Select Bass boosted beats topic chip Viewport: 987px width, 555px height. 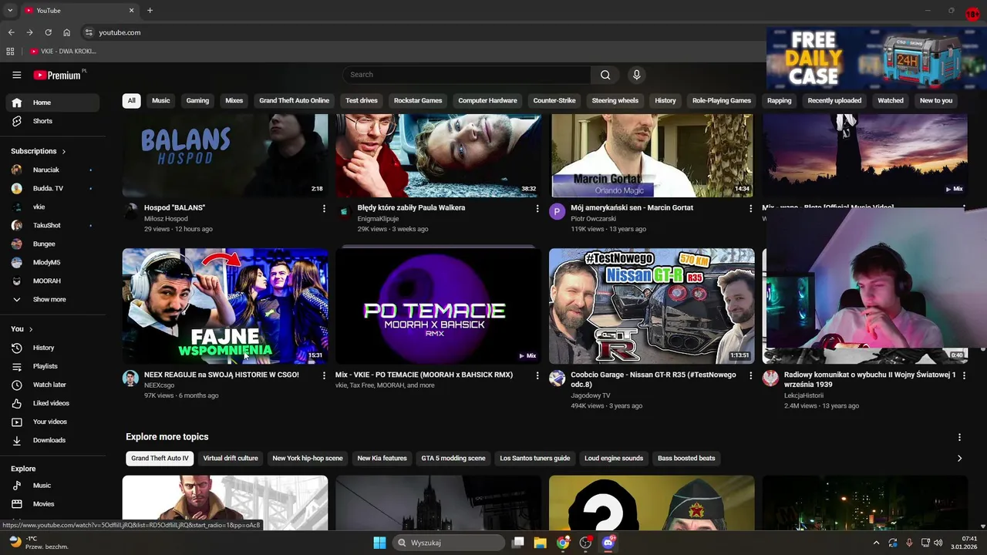(686, 459)
